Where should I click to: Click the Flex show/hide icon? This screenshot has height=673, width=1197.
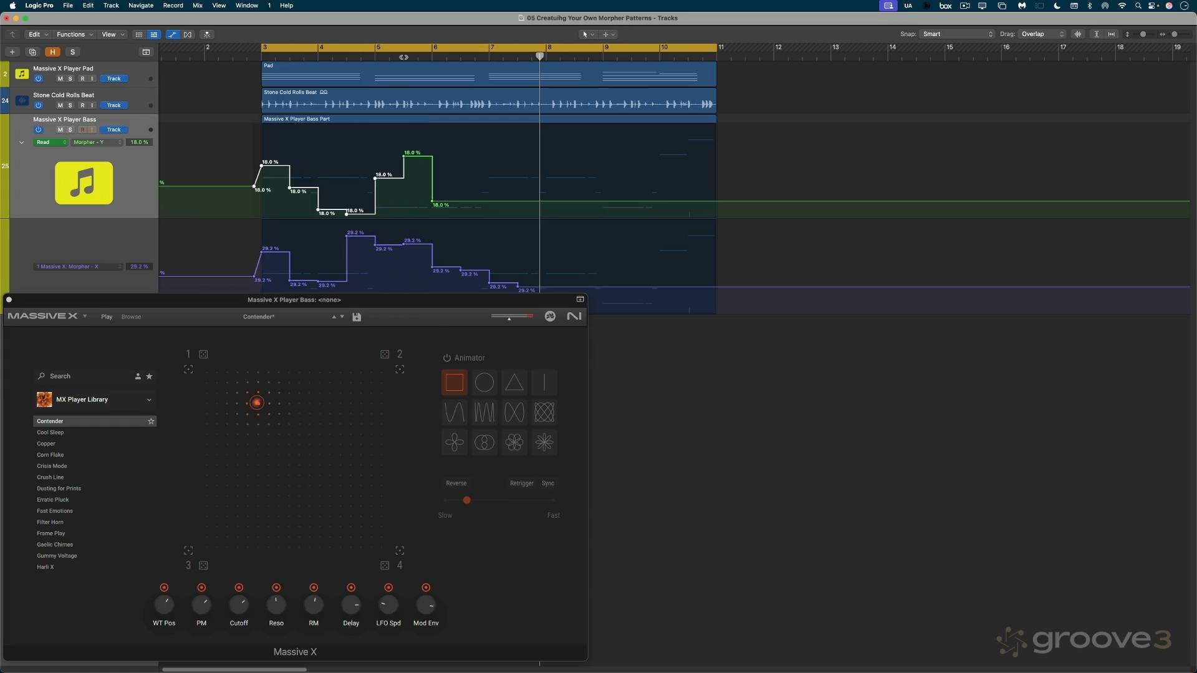coord(188,34)
